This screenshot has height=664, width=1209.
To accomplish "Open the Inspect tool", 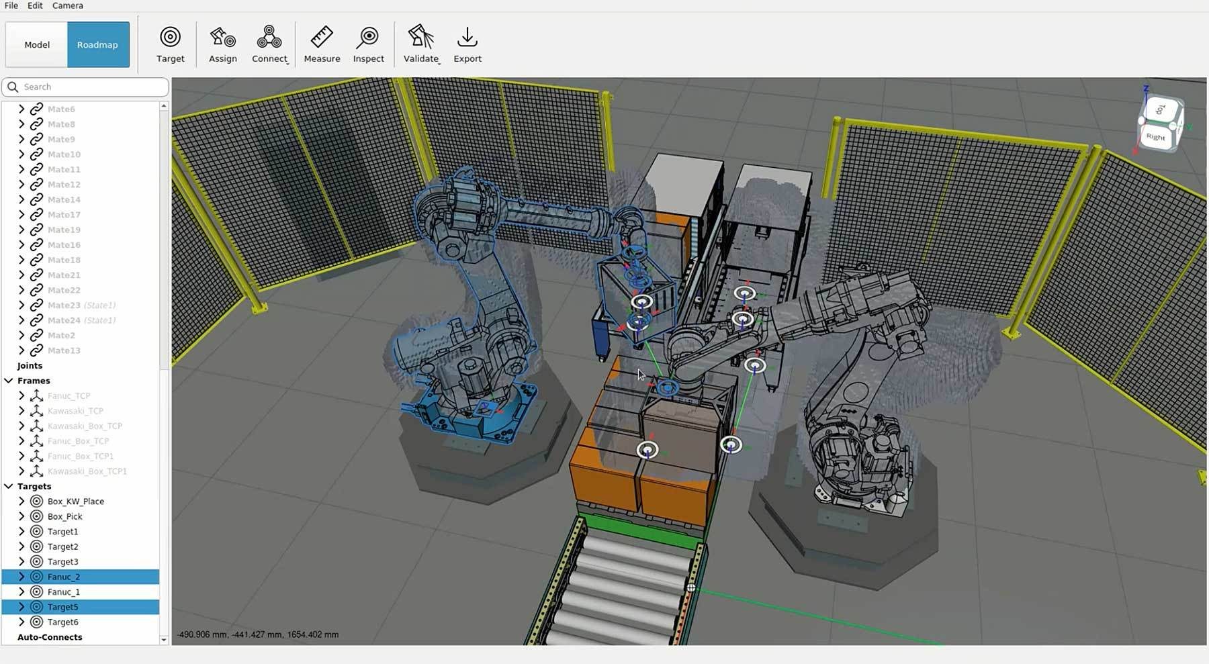I will point(368,44).
